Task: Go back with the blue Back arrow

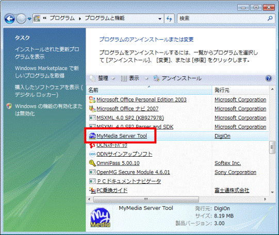Action: (x=9, y=19)
